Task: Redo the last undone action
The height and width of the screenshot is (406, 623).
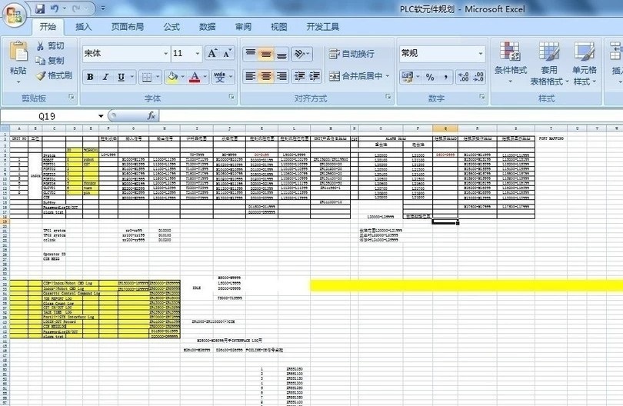Action: 77,8
